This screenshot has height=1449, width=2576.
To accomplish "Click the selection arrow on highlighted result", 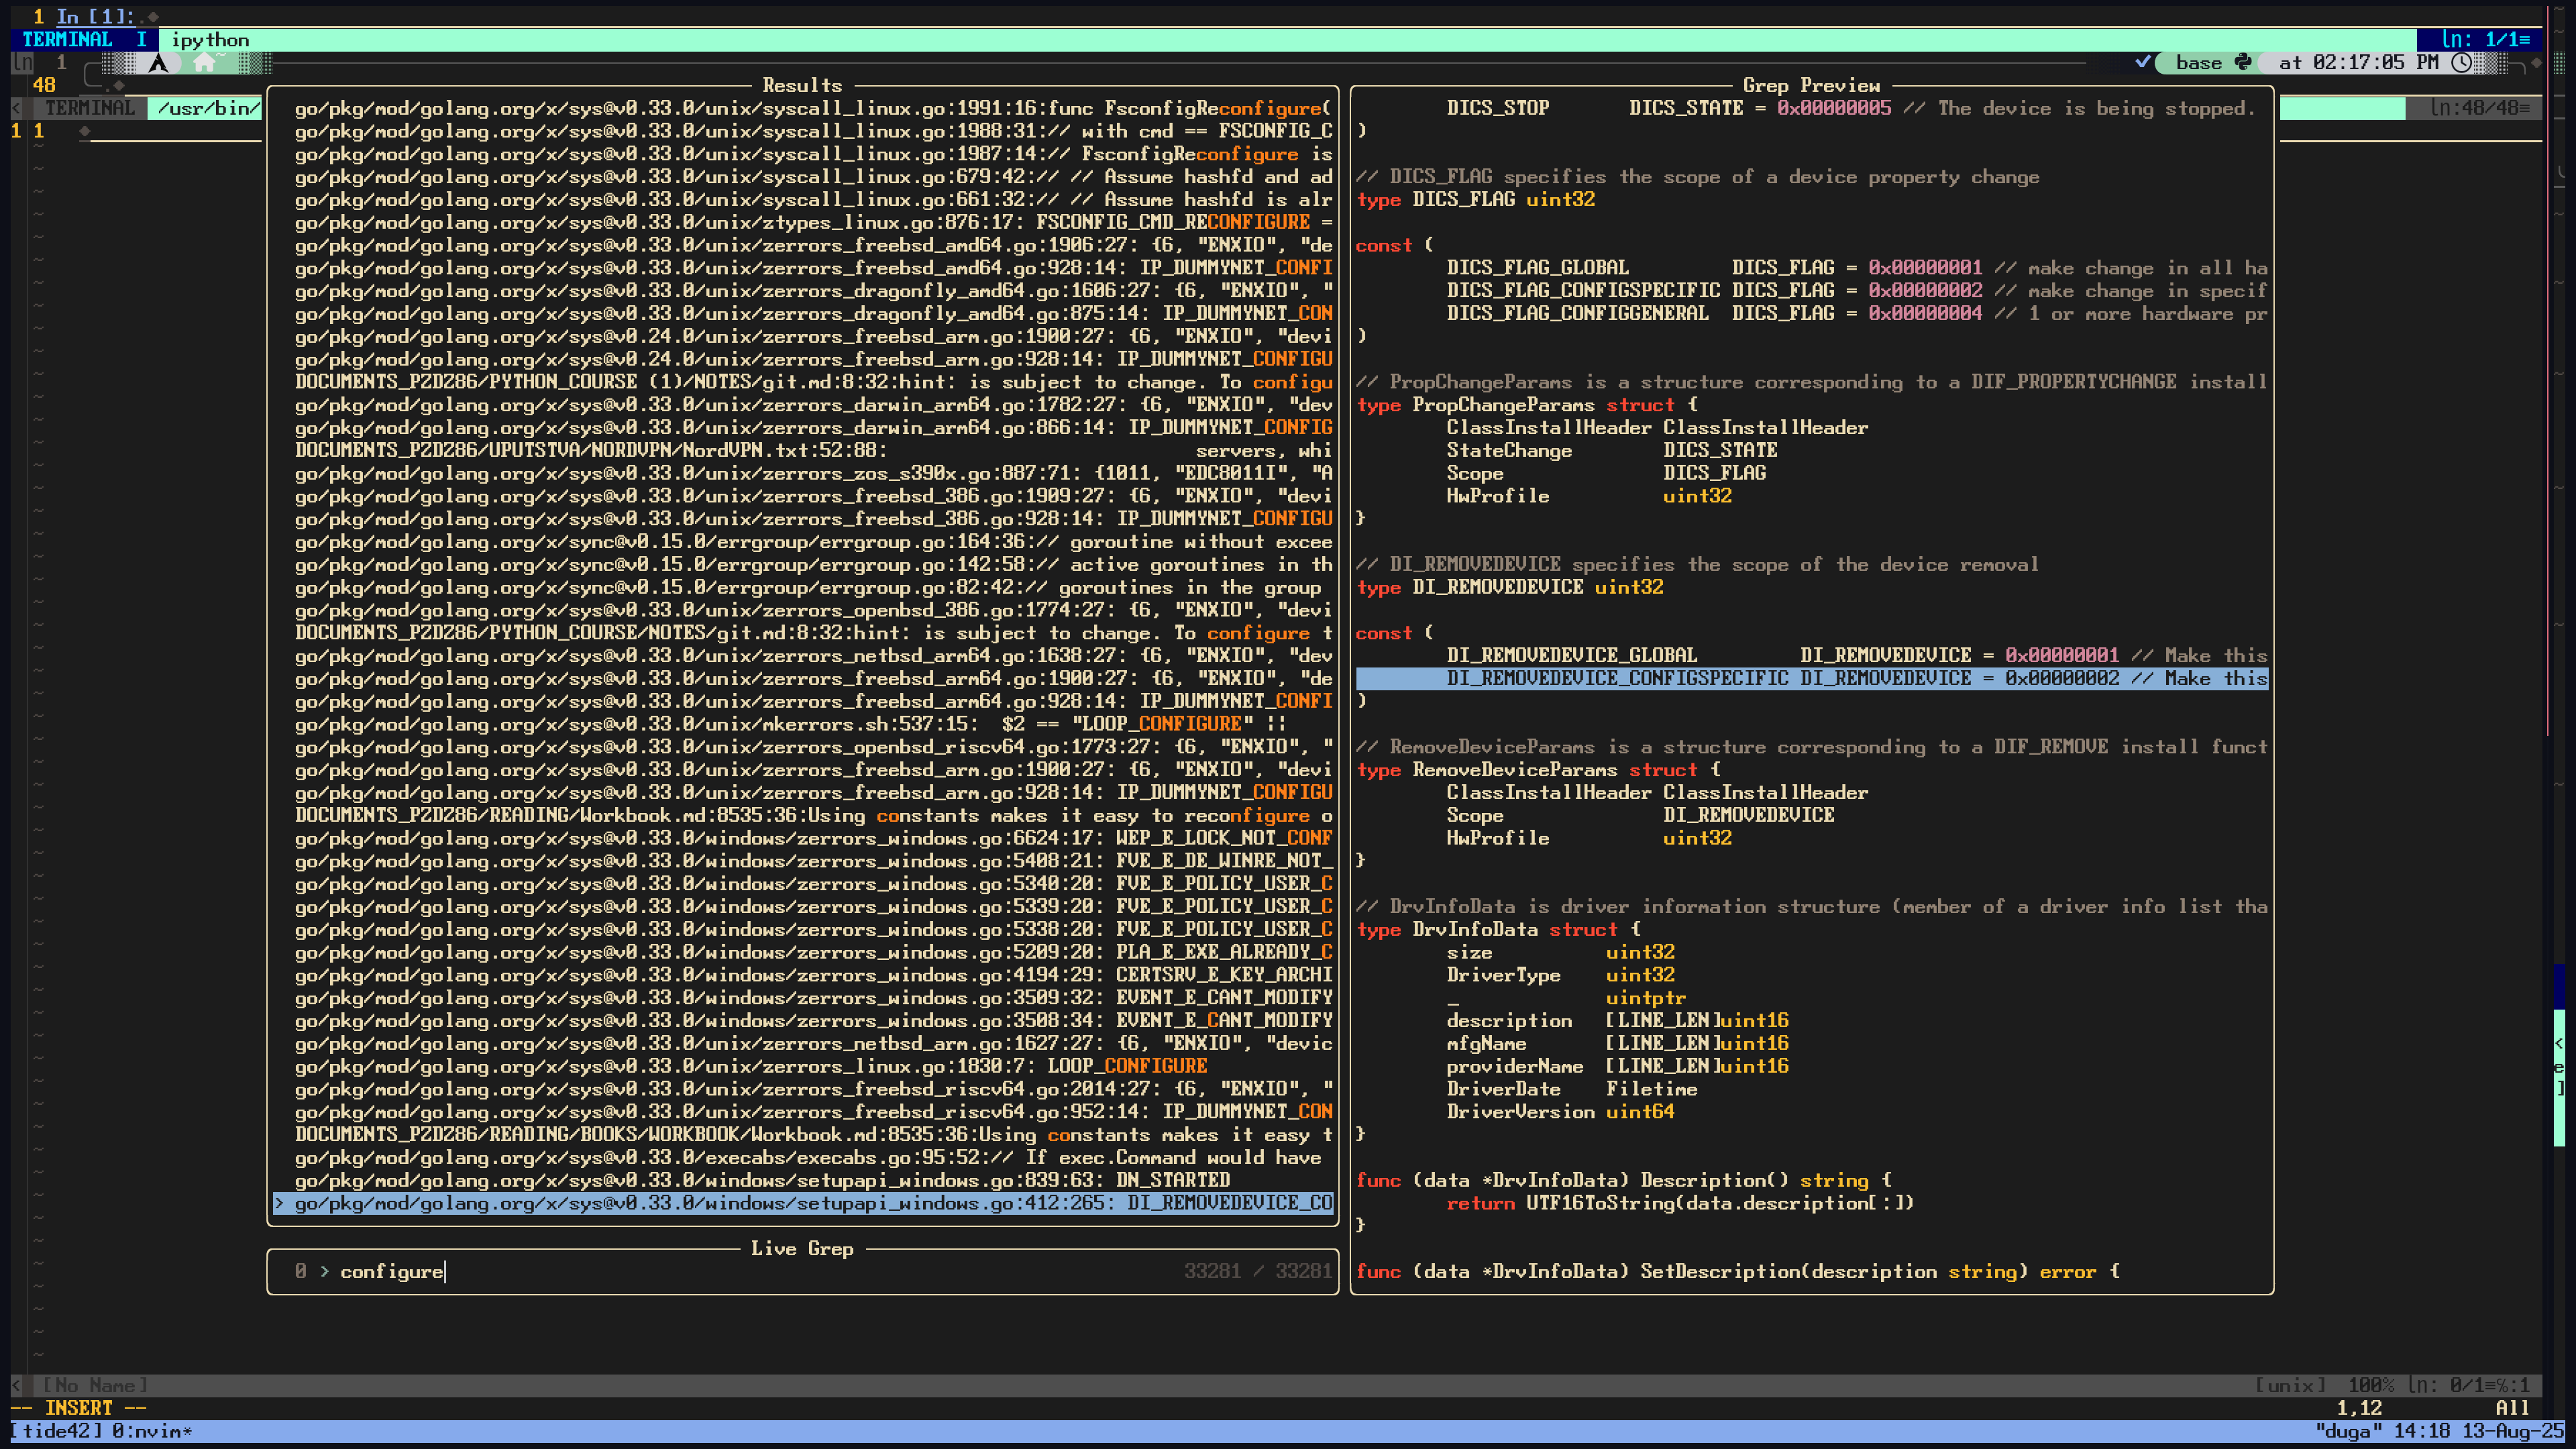I will click(x=279, y=1203).
